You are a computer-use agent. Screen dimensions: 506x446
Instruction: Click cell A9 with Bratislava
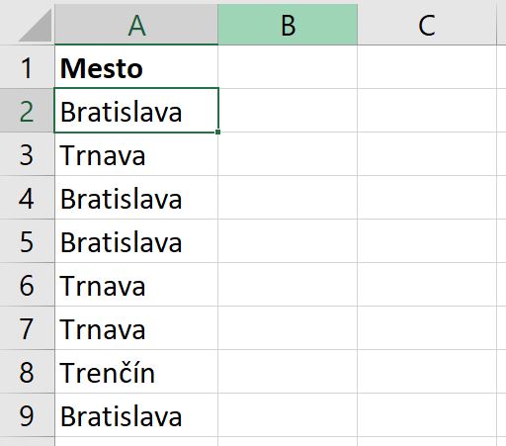click(136, 415)
